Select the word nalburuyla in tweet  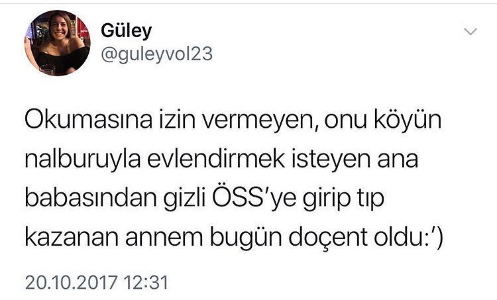tap(83, 160)
